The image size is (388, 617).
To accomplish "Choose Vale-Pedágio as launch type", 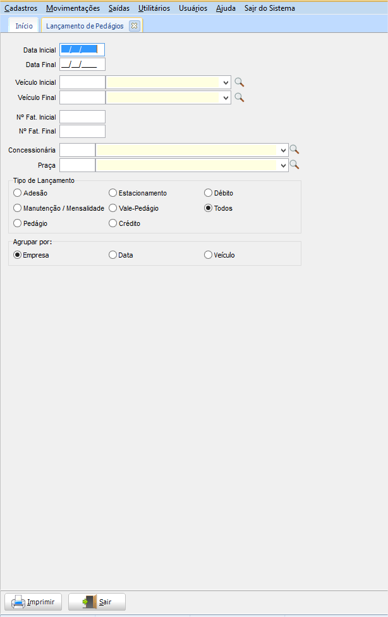I will (x=113, y=208).
